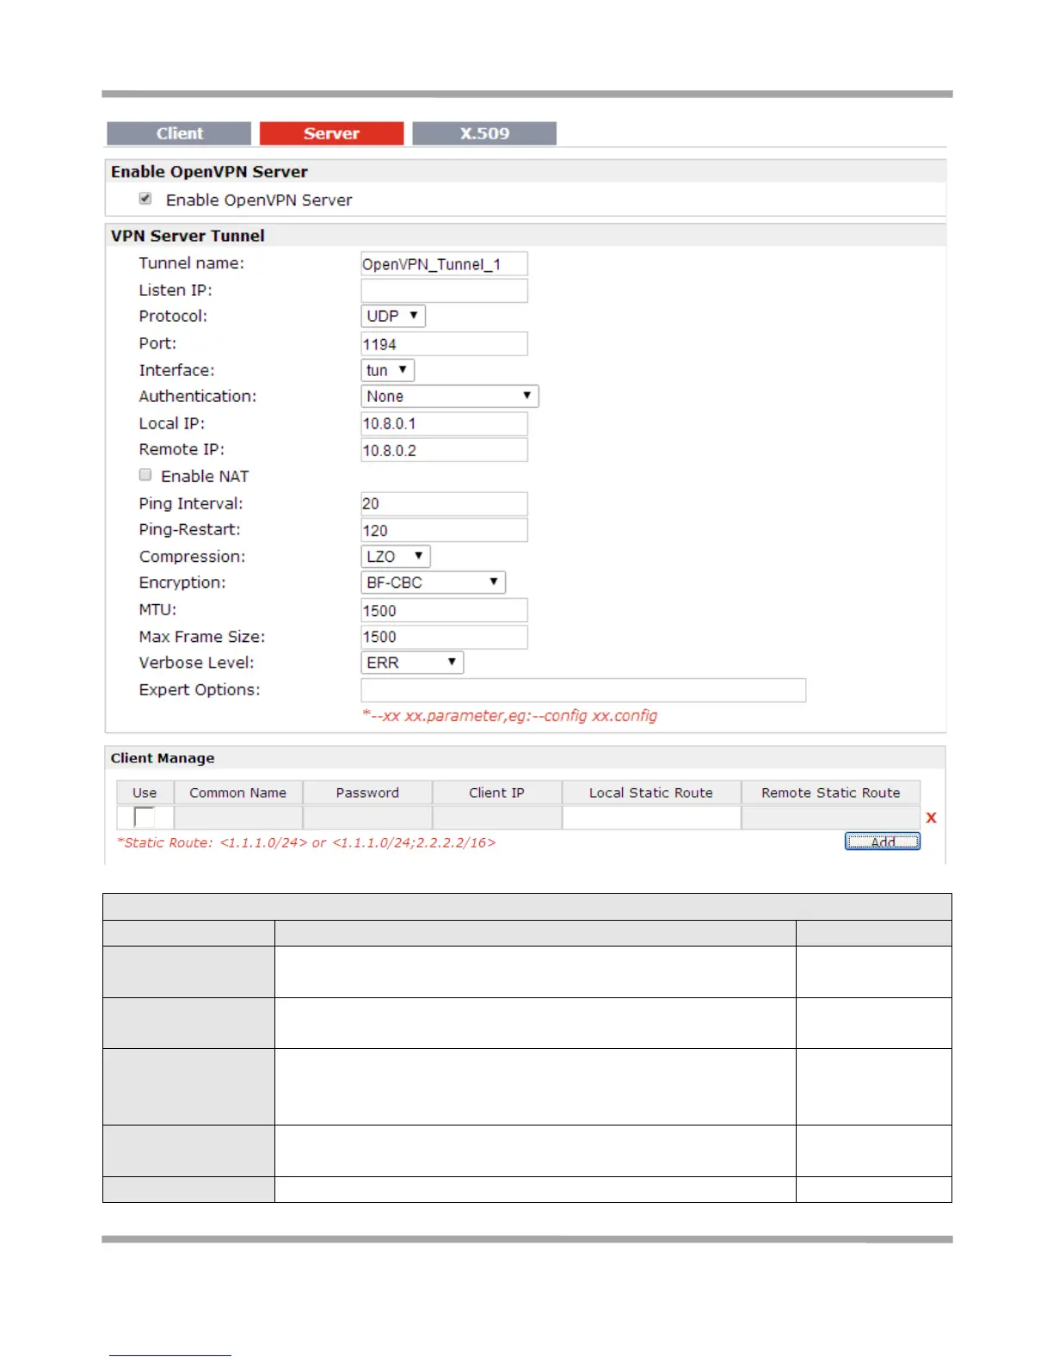Open the Interface tun dropdown
1053x1363 pixels.
click(x=388, y=370)
